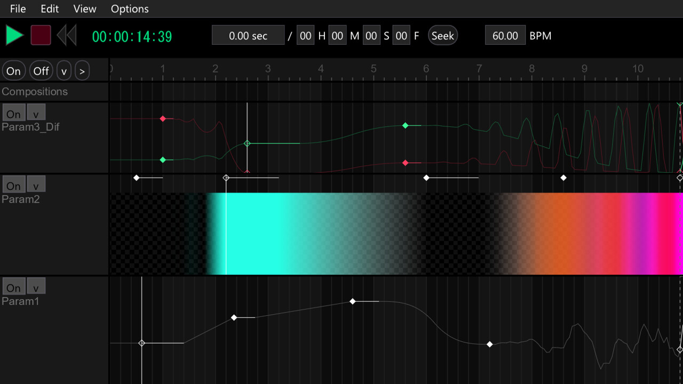Collapse Param3_Dif track with v button
This screenshot has width=683, height=384.
pyautogui.click(x=36, y=113)
